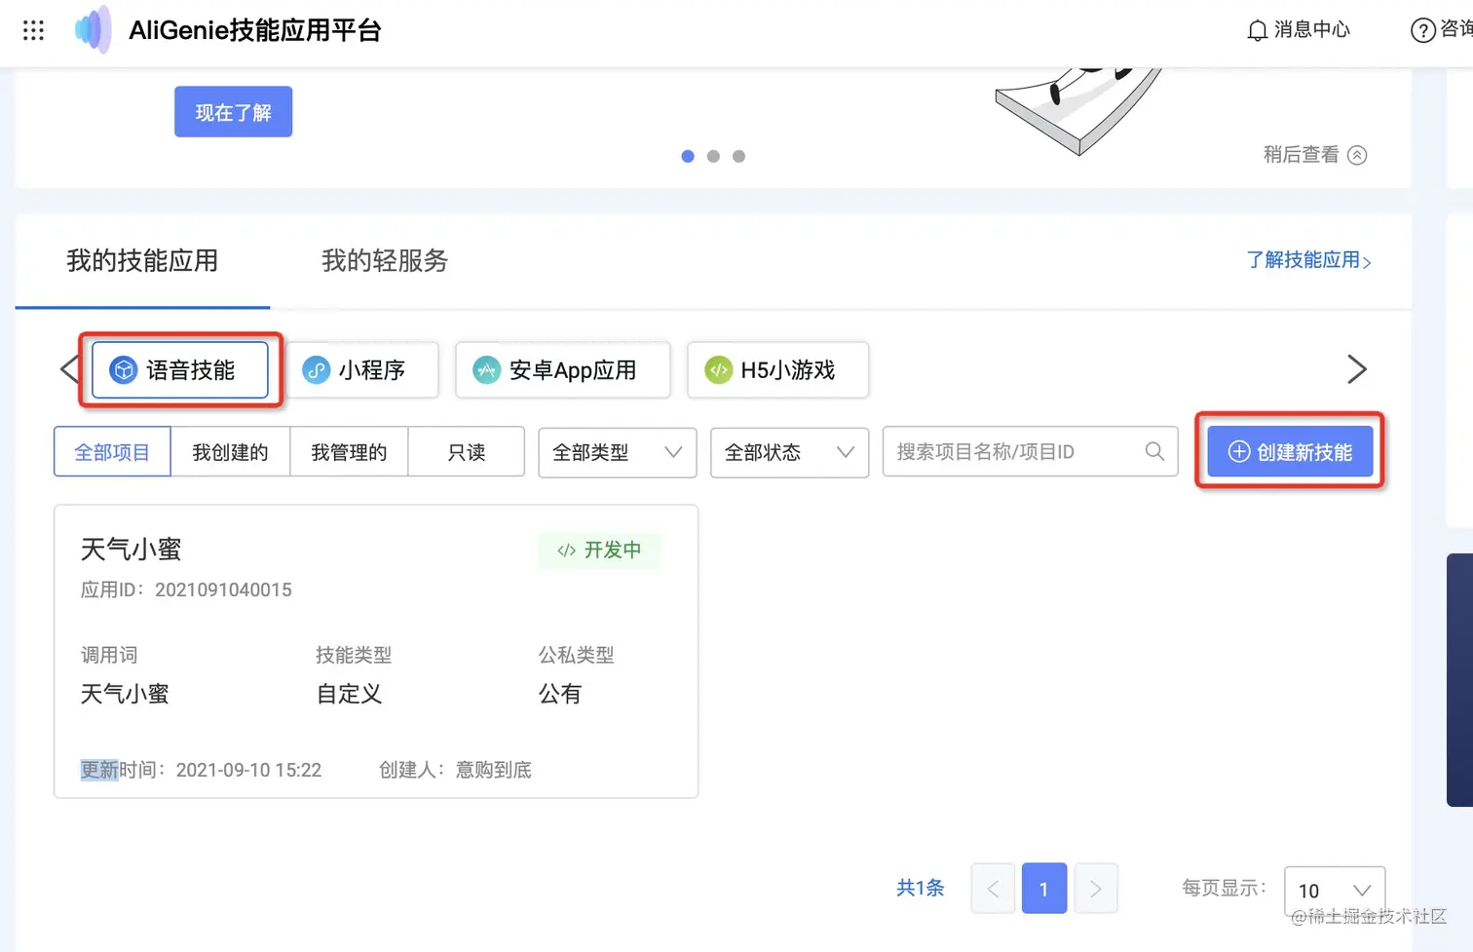1473x952 pixels.
Task: Select the 语音技能 category
Action: point(180,369)
